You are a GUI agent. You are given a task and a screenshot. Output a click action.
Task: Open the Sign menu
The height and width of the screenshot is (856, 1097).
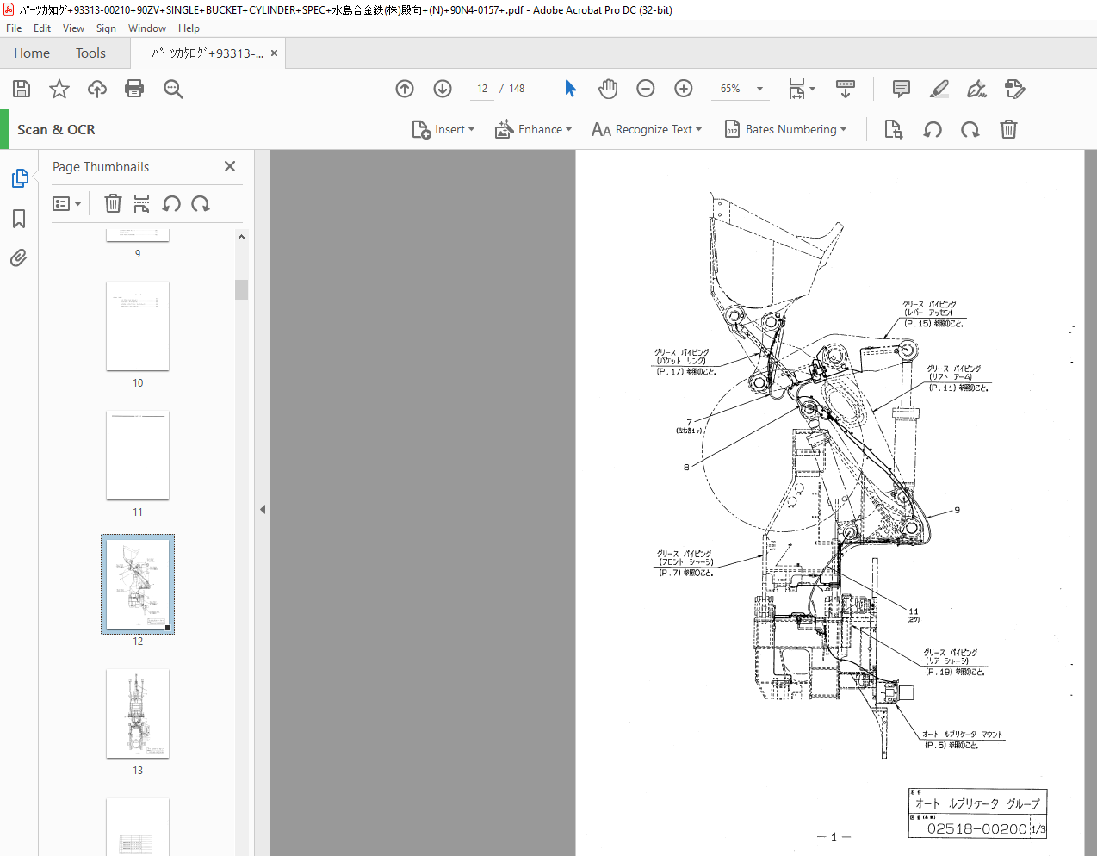[x=106, y=28]
